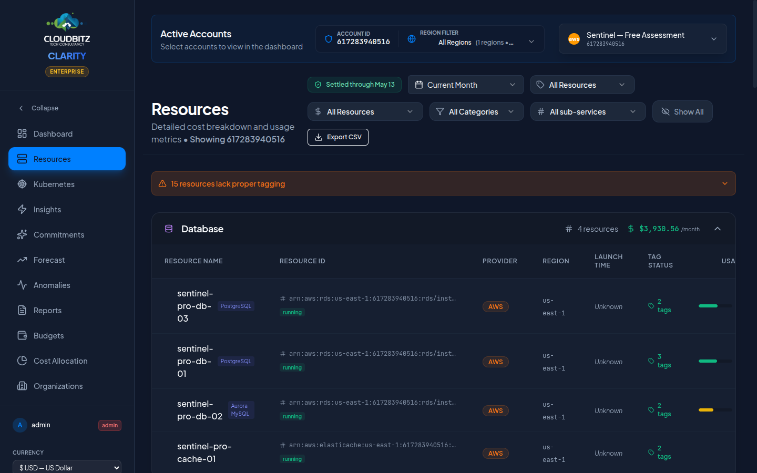Click the account ID 617283940516 value
The height and width of the screenshot is (473, 757).
coord(363,42)
